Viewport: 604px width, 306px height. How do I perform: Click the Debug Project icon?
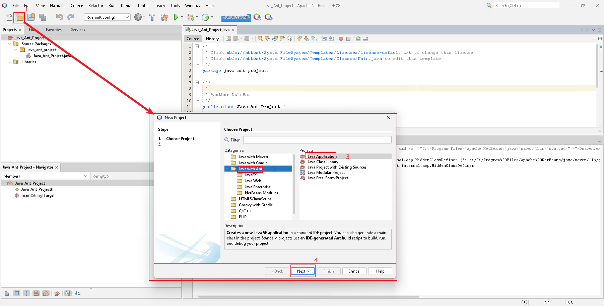click(x=190, y=17)
